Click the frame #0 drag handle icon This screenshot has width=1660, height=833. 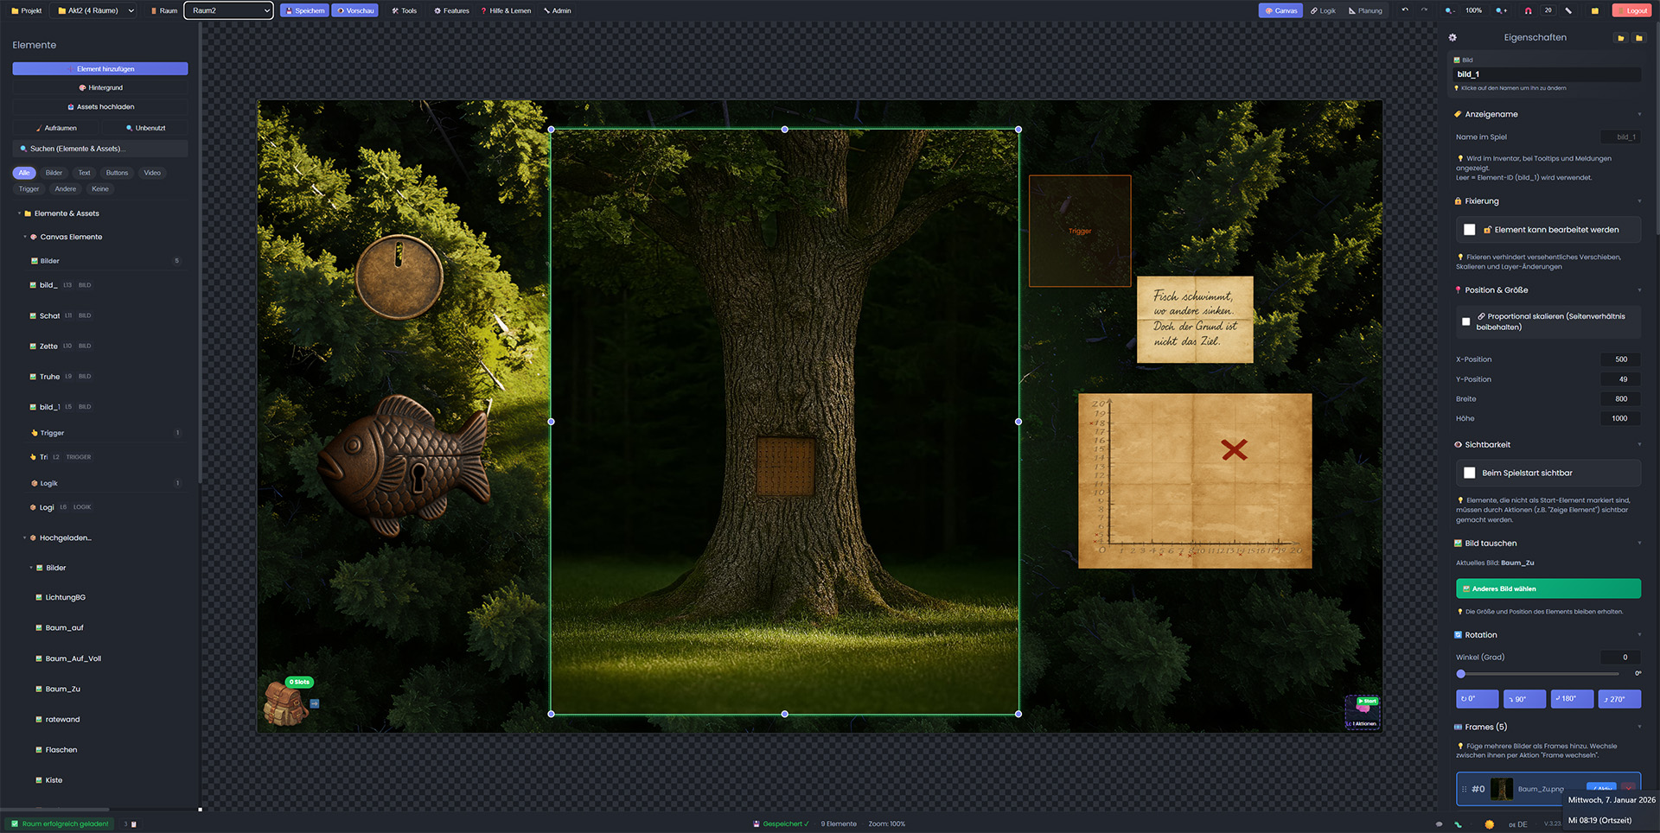[1464, 789]
